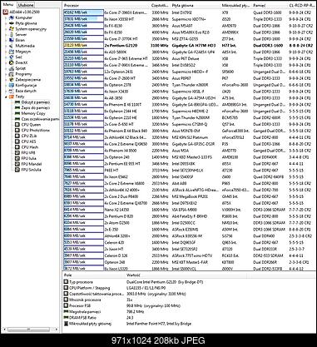317x347 pixels.
Task: Click the Gigabyte GA-H77M-HD3 cell
Action: 194,45
